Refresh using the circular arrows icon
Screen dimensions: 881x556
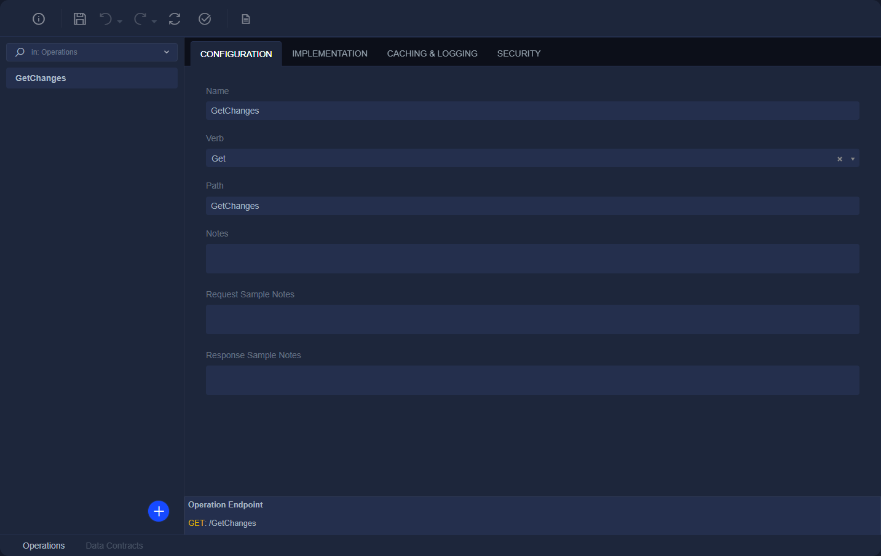tap(175, 19)
